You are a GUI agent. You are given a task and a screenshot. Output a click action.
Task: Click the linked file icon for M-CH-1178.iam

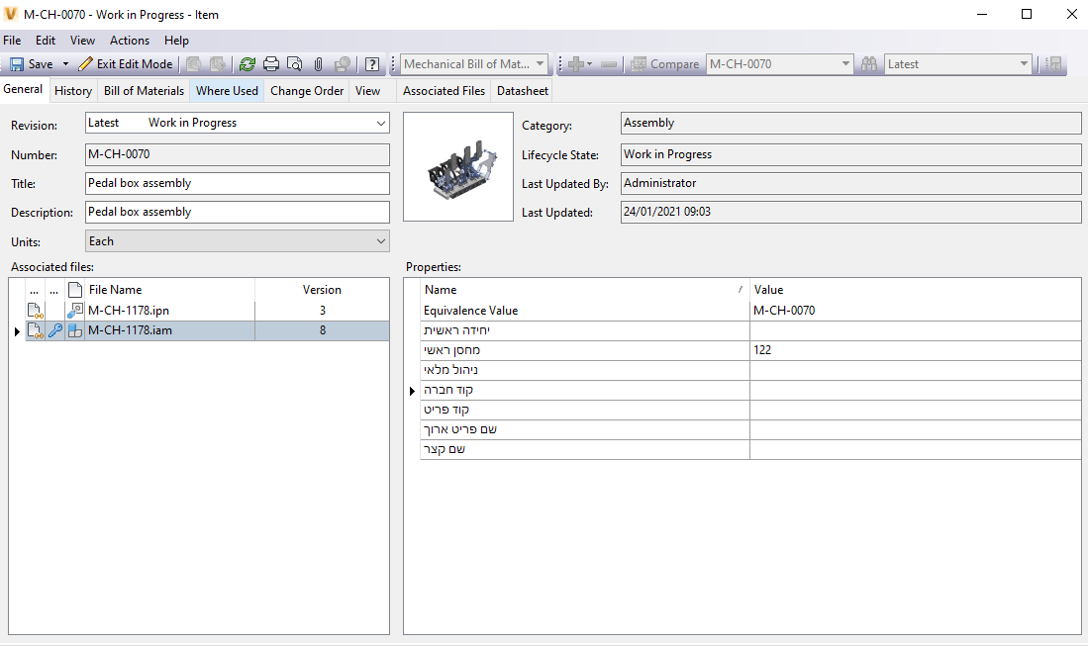click(35, 330)
